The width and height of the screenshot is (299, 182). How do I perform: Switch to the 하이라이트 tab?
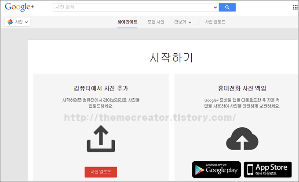pos(127,22)
